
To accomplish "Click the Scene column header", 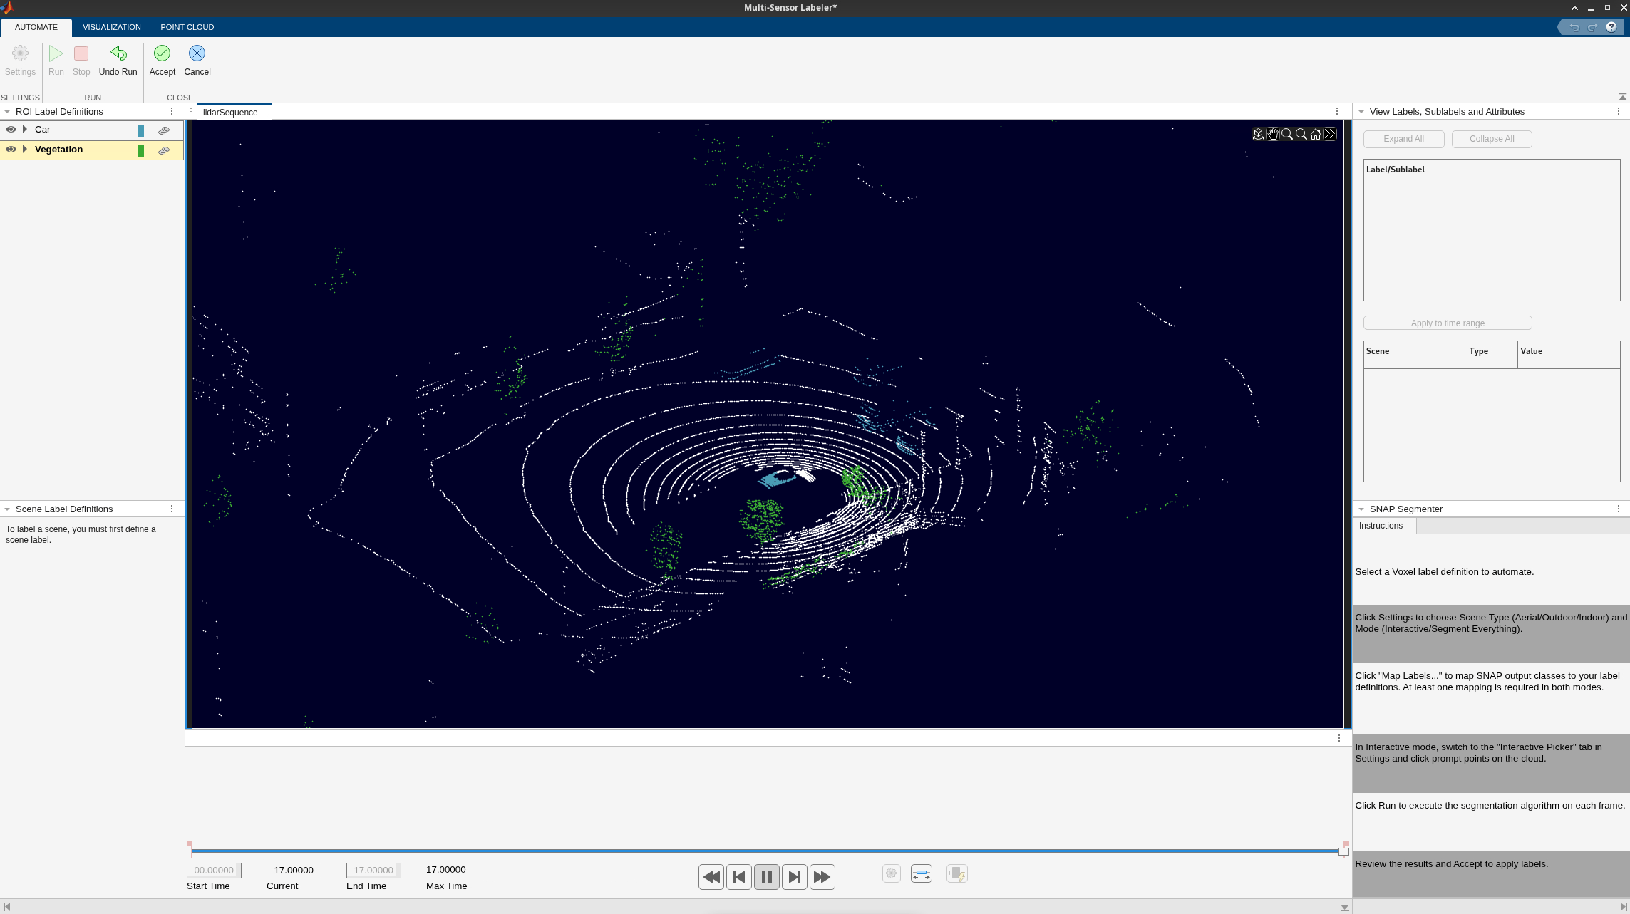I will pos(1415,354).
